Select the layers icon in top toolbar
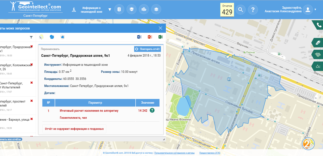 [156, 9]
